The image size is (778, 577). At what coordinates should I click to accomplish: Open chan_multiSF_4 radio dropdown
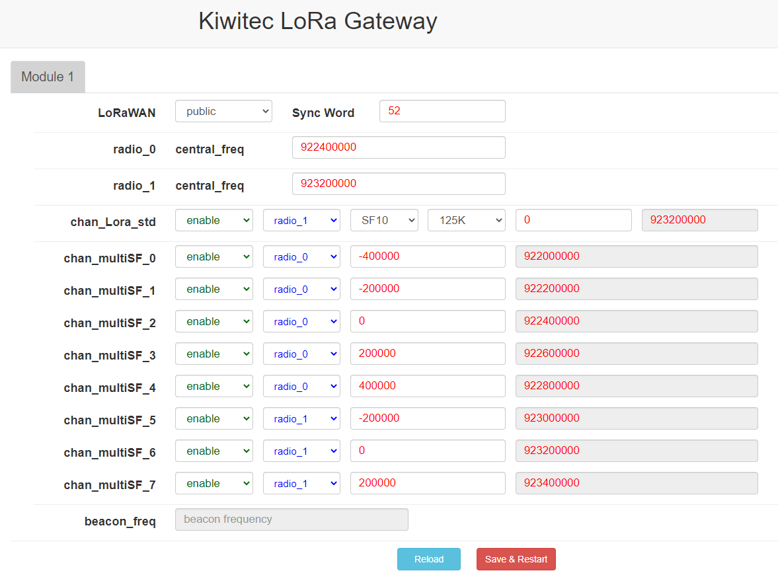[301, 386]
